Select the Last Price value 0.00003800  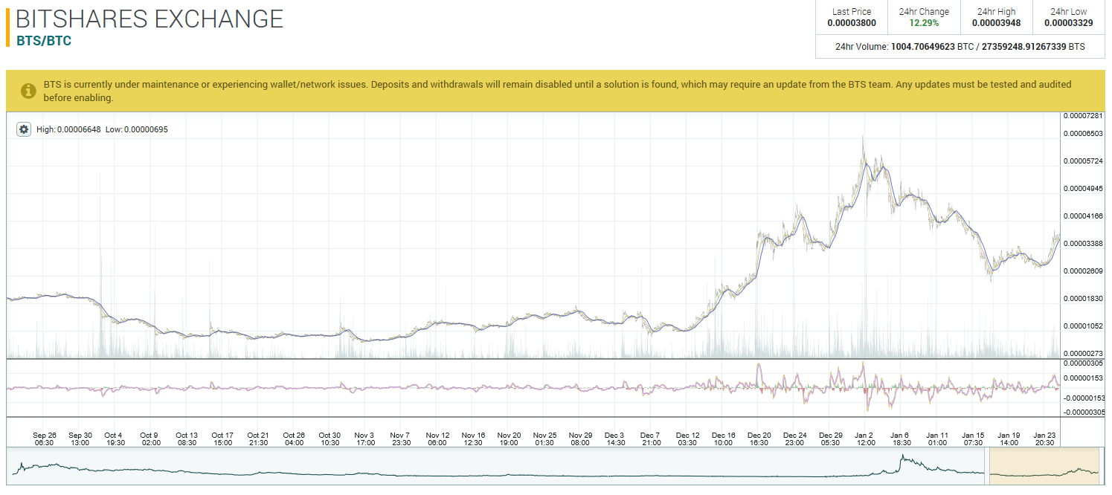[852, 23]
